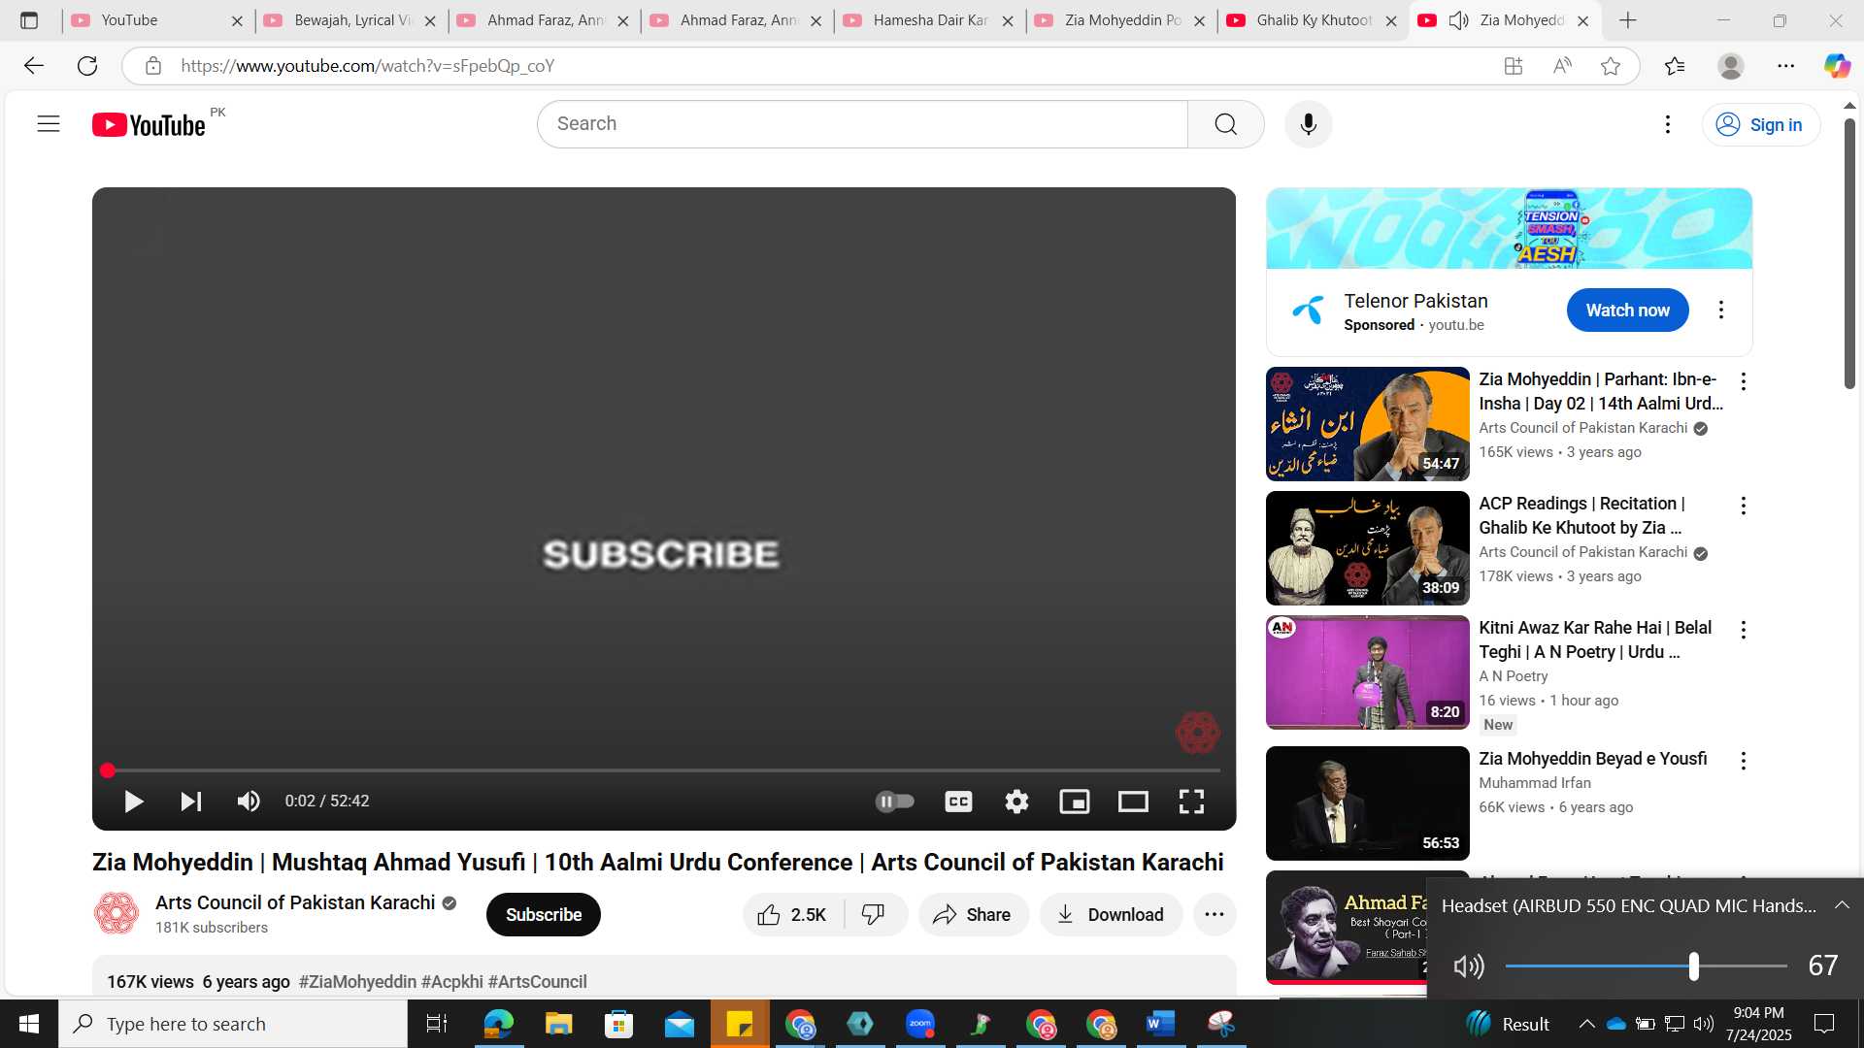Screen dimensions: 1864x1048
Task: Open Ibn-e-Insha video thumbnail
Action: pyautogui.click(x=1367, y=424)
